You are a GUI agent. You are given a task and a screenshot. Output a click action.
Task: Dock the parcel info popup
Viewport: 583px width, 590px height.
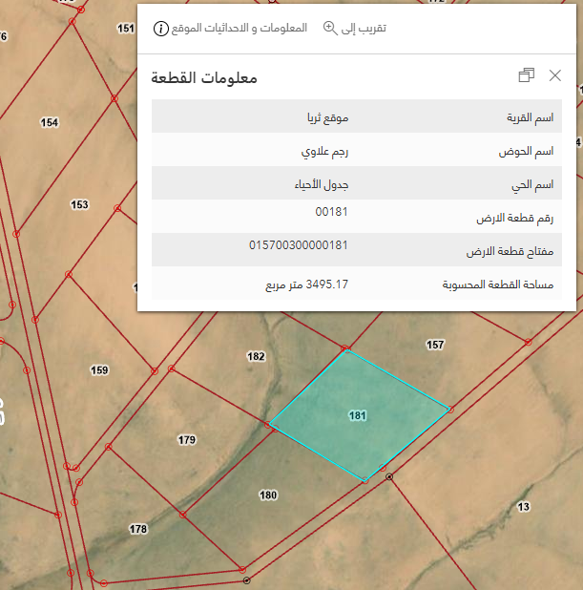click(526, 75)
